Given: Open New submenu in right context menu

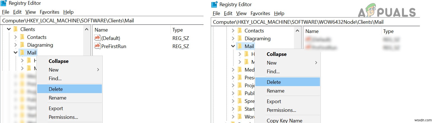Looking at the screenshot, I should click(288, 63).
